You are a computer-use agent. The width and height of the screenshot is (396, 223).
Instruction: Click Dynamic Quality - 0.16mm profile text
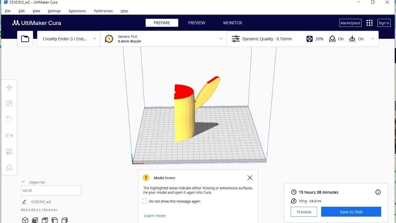[x=267, y=39]
